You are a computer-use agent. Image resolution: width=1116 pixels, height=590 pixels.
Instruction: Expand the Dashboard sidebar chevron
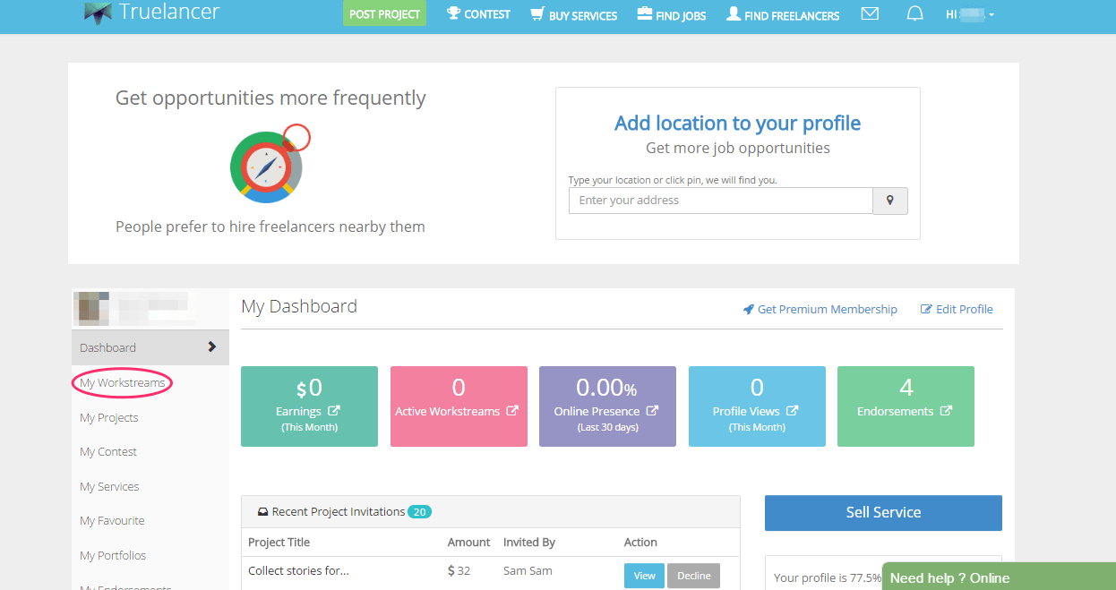pos(212,346)
